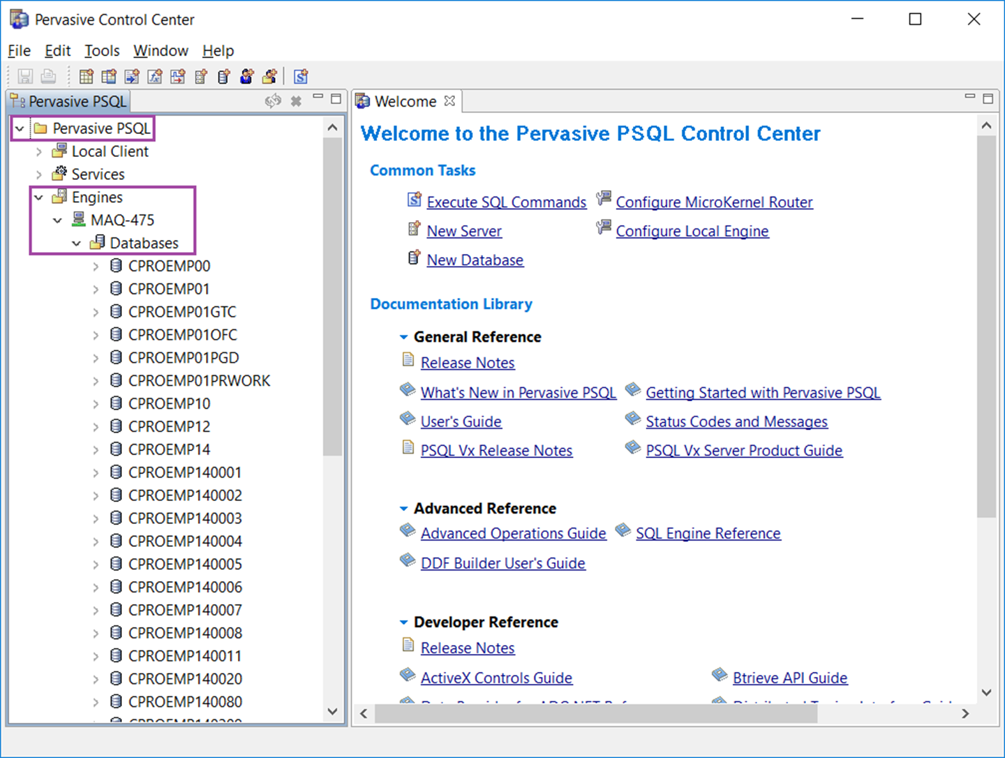The width and height of the screenshot is (1005, 758).
Task: Click the icon beside Configure MicroKernel Router
Action: (604, 198)
